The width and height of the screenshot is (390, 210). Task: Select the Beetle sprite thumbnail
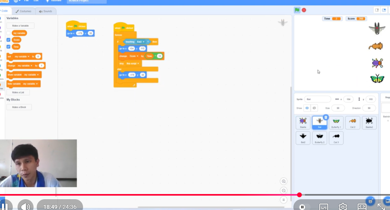pyautogui.click(x=303, y=123)
